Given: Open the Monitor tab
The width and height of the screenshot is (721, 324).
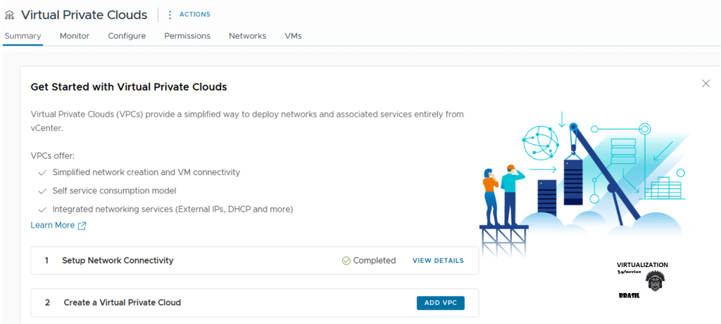Looking at the screenshot, I should click(x=75, y=36).
